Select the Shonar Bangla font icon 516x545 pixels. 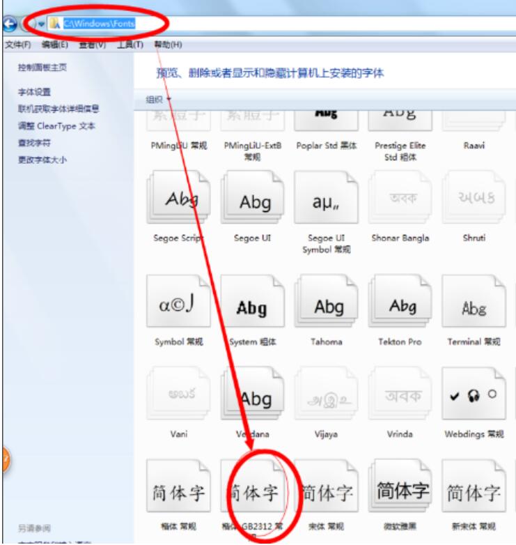click(x=400, y=197)
